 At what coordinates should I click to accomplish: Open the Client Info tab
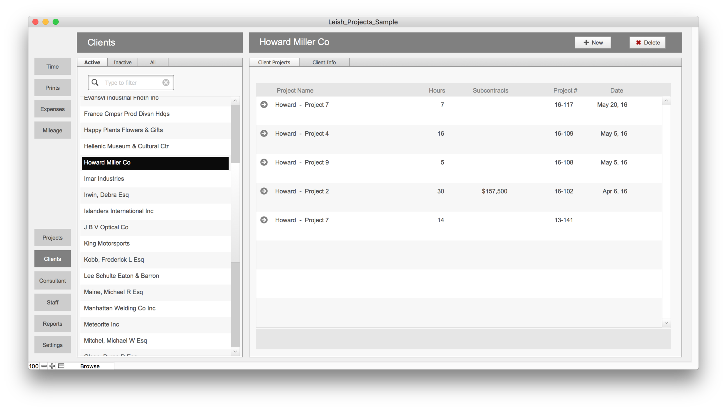coord(324,62)
